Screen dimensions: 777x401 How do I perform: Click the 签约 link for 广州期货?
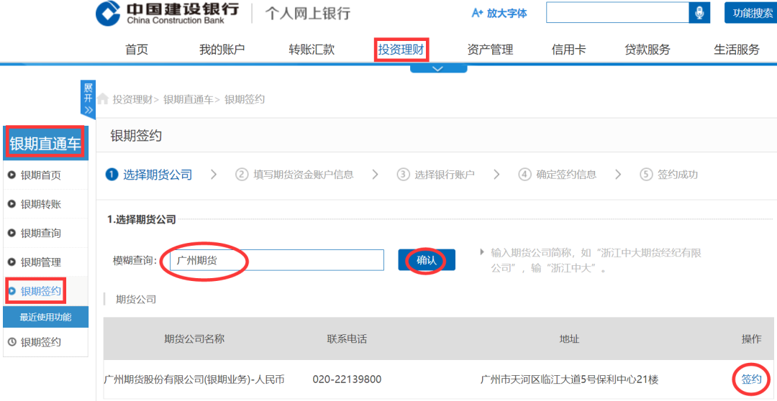coord(751,379)
